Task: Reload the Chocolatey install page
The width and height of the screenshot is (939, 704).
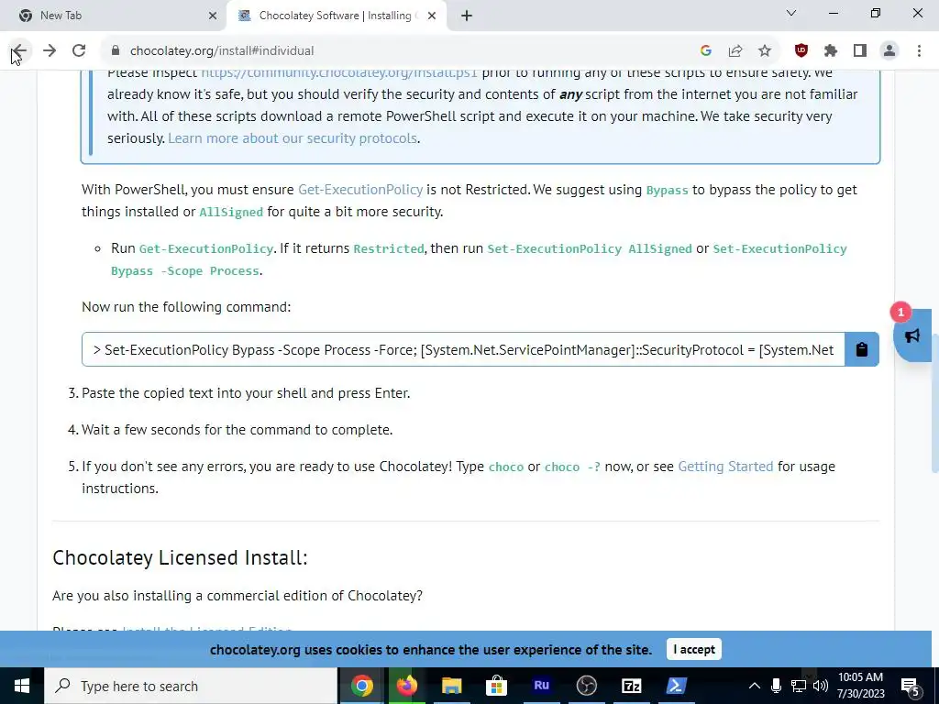Action: point(79,51)
